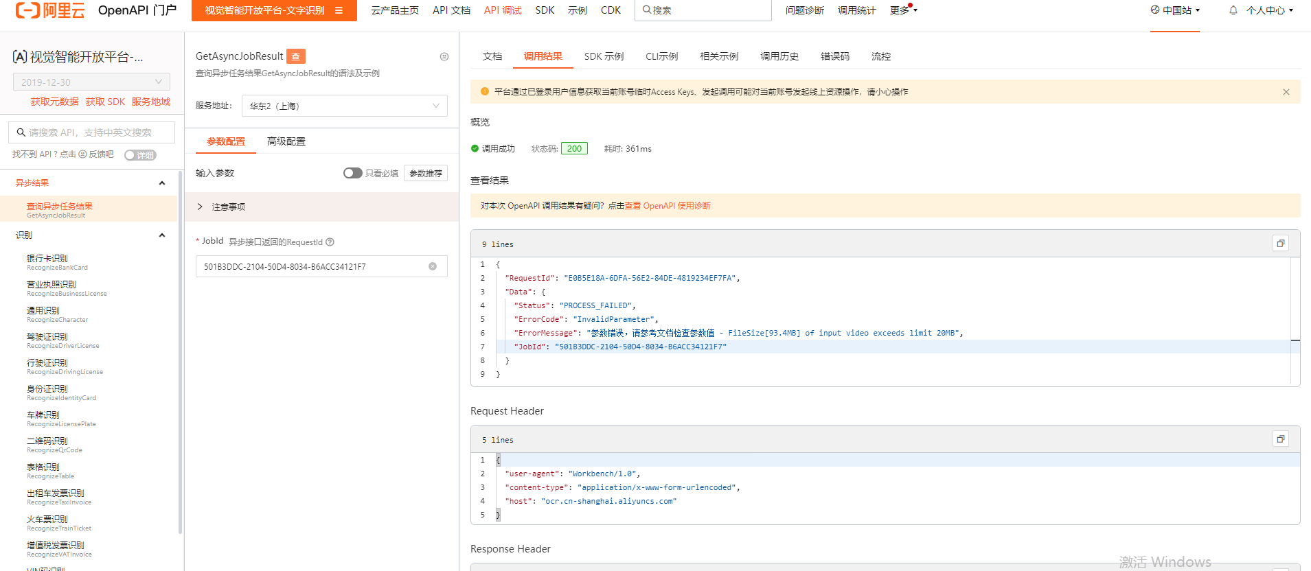The height and width of the screenshot is (571, 1311).
Task: Click the 200 status code badge
Action: pos(574,148)
